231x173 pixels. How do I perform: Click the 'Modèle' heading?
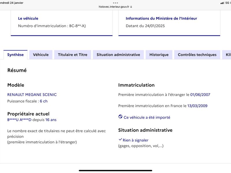click(16, 85)
